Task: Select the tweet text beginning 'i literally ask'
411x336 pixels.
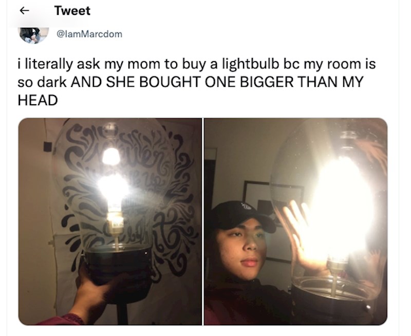Action: click(197, 82)
